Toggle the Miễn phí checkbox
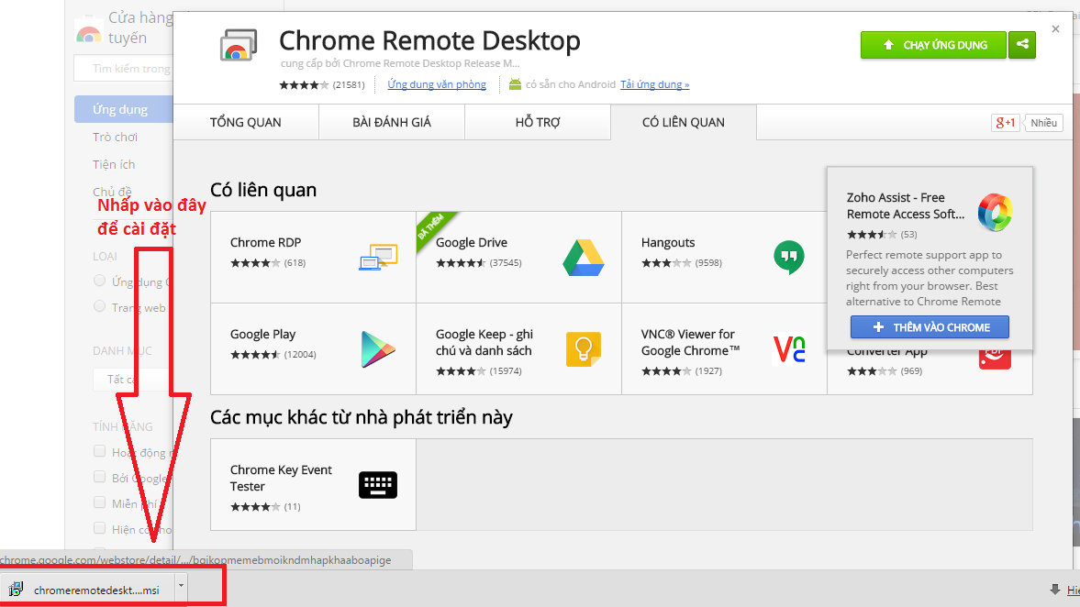Screen dimensions: 1080x607 tap(99, 502)
